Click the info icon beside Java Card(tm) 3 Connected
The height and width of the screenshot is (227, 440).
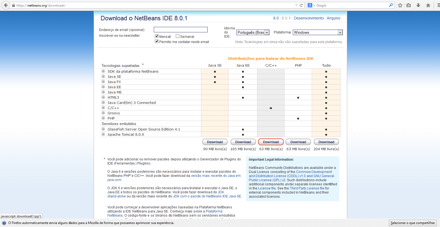pyautogui.click(x=103, y=102)
